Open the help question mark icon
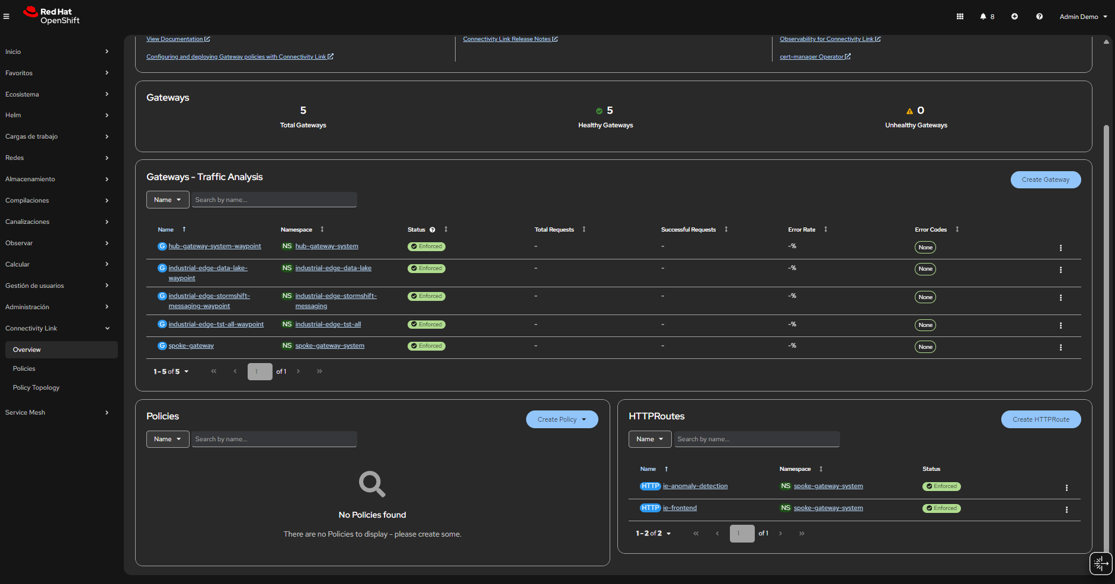 click(x=1039, y=17)
